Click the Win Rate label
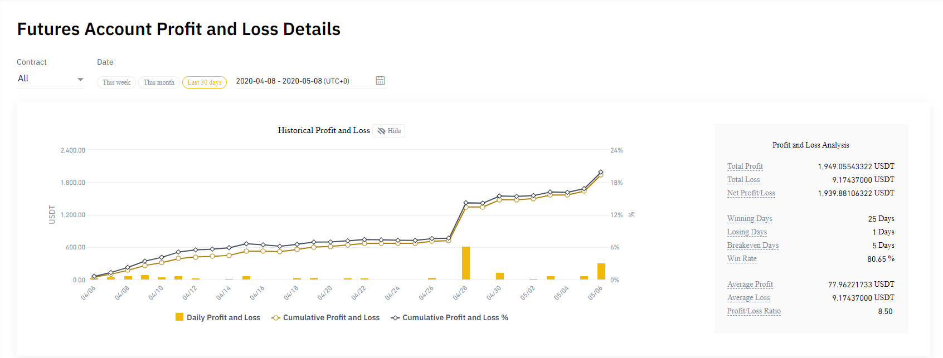Screen dimensions: 943x358 pyautogui.click(x=742, y=259)
